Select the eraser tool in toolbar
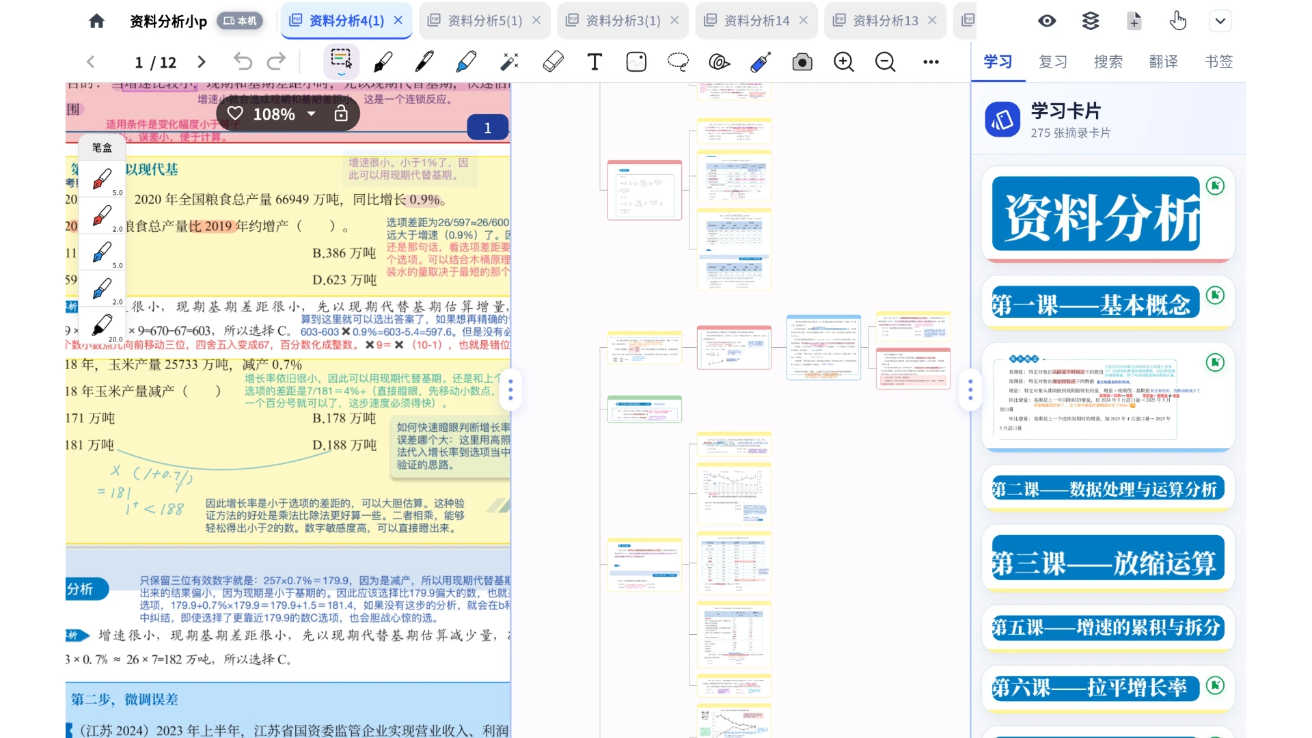 tap(553, 62)
